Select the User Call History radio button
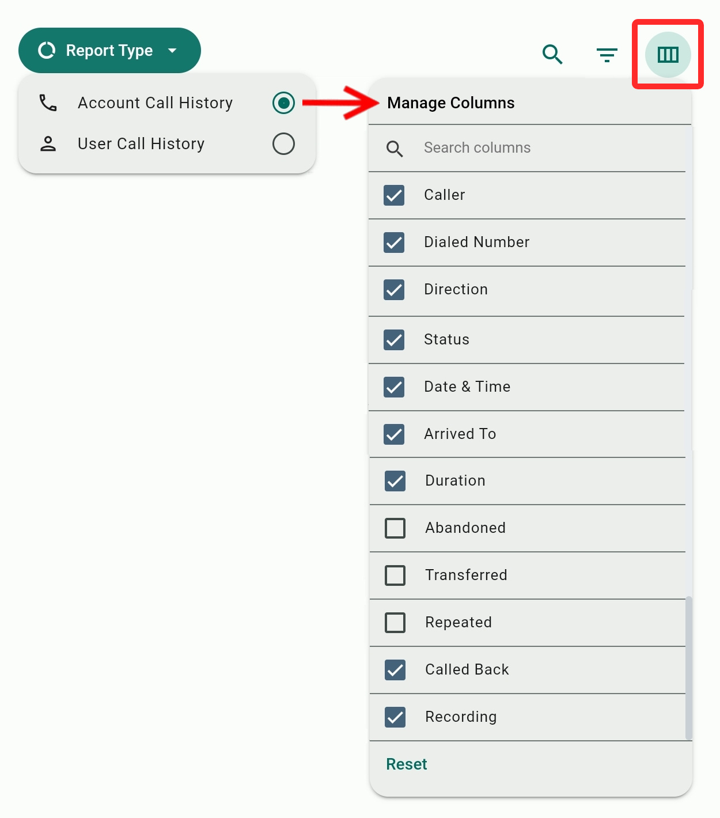This screenshot has height=818, width=720. tap(283, 143)
